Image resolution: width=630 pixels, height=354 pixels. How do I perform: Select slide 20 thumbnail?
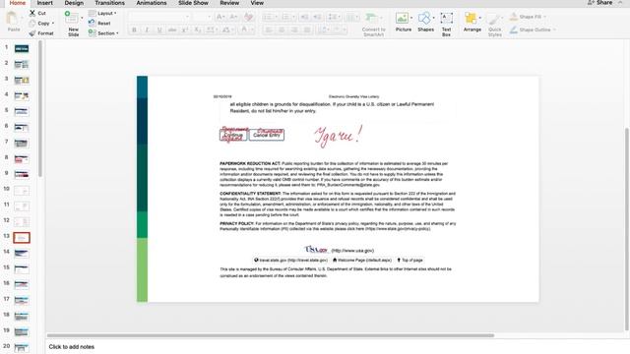click(22, 347)
